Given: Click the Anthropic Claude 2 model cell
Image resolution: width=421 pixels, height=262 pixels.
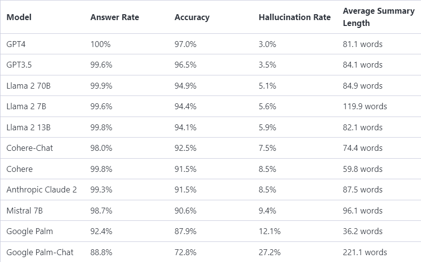Looking at the screenshot, I should (x=42, y=190).
